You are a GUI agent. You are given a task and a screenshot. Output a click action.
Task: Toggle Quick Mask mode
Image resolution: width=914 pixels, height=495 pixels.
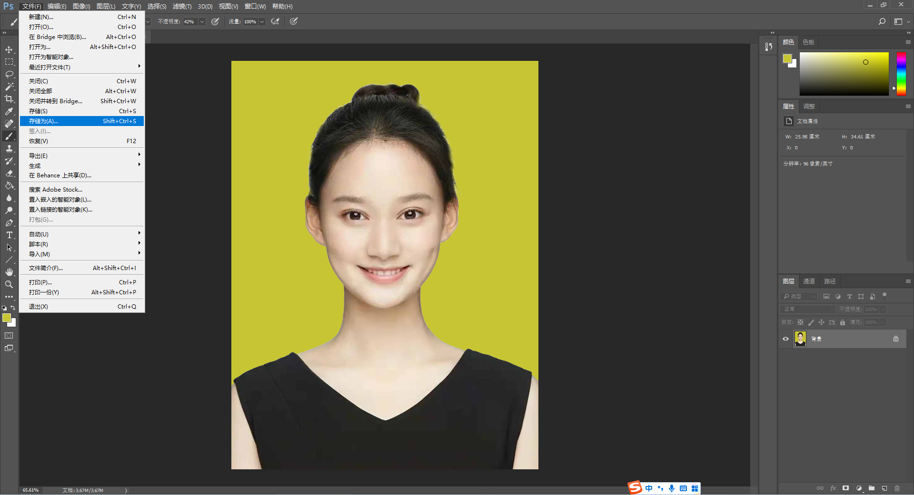(9, 336)
